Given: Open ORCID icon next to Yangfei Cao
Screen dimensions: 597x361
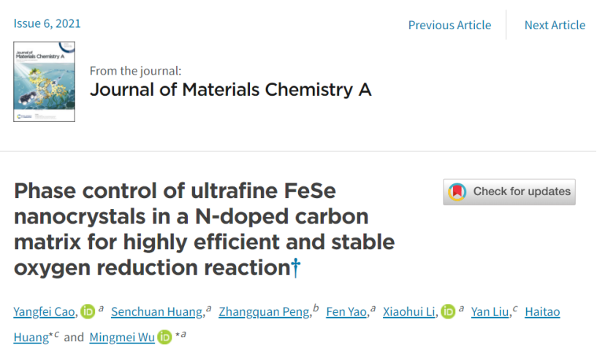Looking at the screenshot, I should pyautogui.click(x=88, y=312).
